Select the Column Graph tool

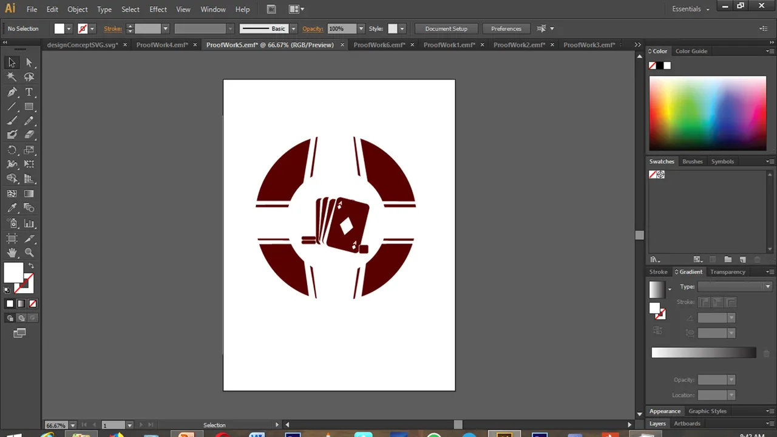click(29, 224)
